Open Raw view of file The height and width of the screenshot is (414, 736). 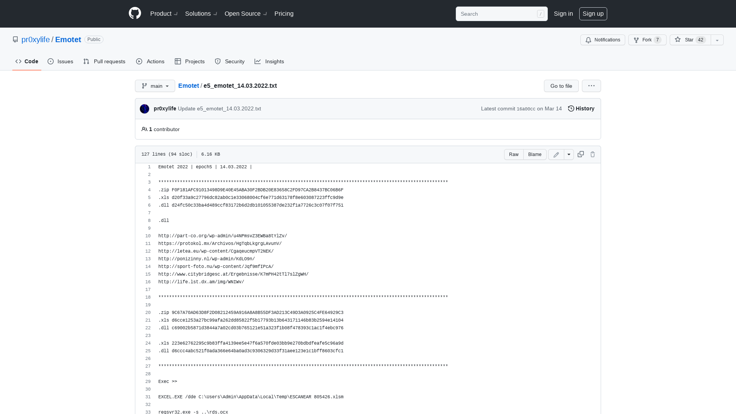(514, 154)
